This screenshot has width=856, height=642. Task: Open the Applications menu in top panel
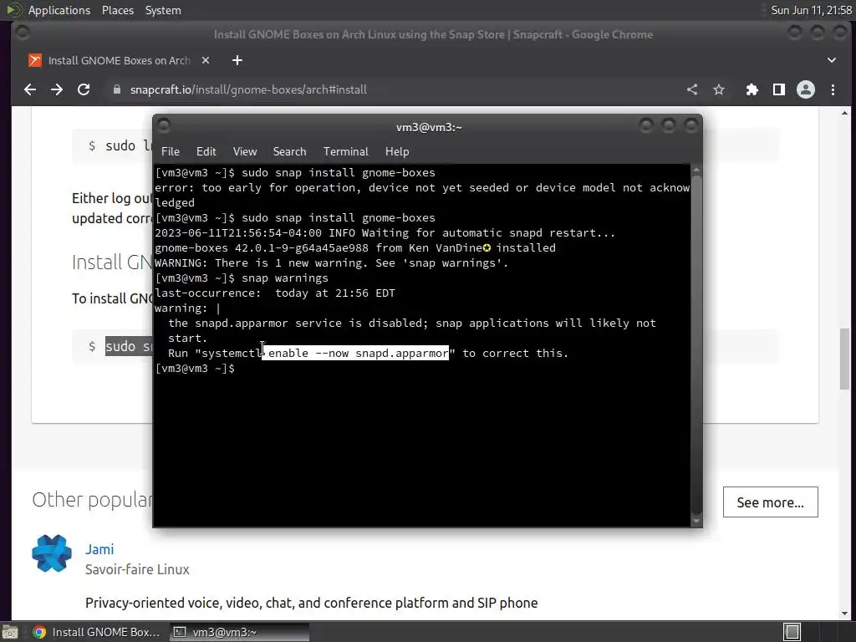(x=59, y=10)
